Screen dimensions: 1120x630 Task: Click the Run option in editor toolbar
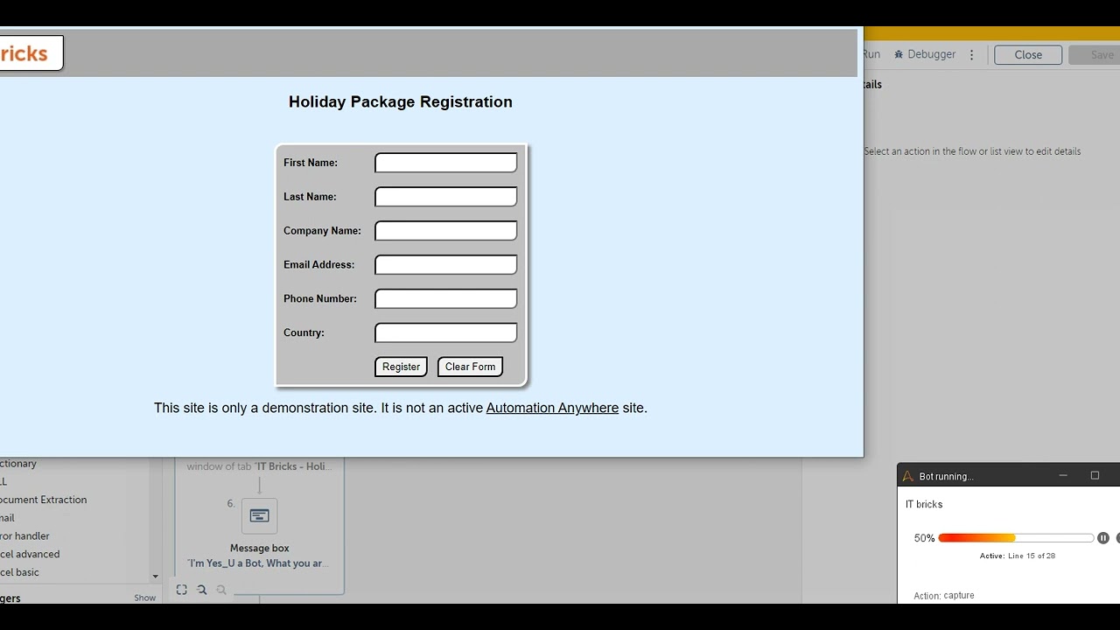click(x=871, y=54)
